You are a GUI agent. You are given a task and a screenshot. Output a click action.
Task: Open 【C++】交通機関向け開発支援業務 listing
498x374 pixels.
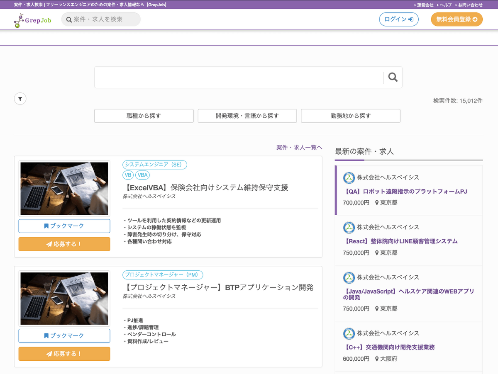389,347
